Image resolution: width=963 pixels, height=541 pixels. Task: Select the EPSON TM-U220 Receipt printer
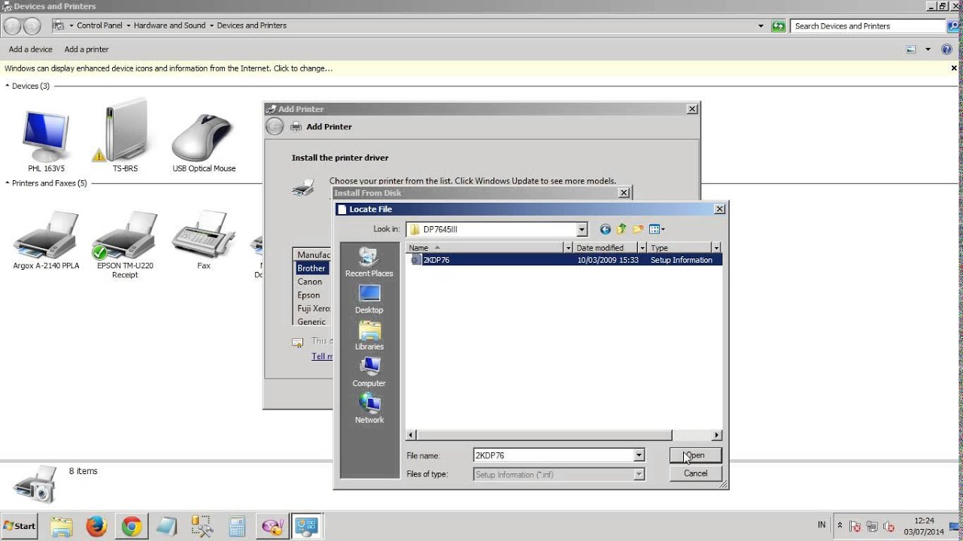coord(125,245)
